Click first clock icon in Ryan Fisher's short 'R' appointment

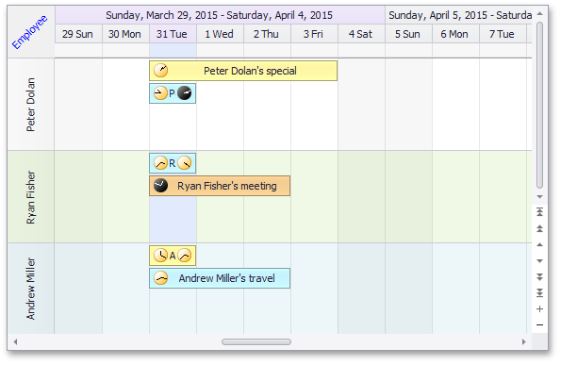click(160, 163)
